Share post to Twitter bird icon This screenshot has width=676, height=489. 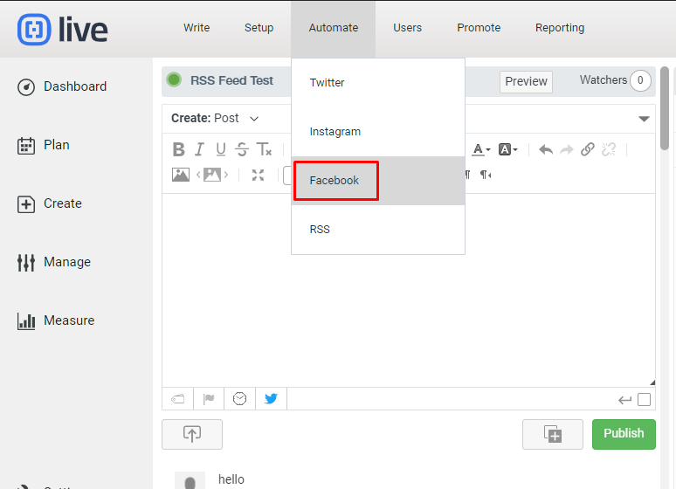(x=271, y=399)
